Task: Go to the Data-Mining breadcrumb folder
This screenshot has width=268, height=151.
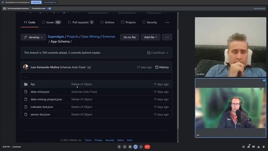Action: (x=90, y=36)
